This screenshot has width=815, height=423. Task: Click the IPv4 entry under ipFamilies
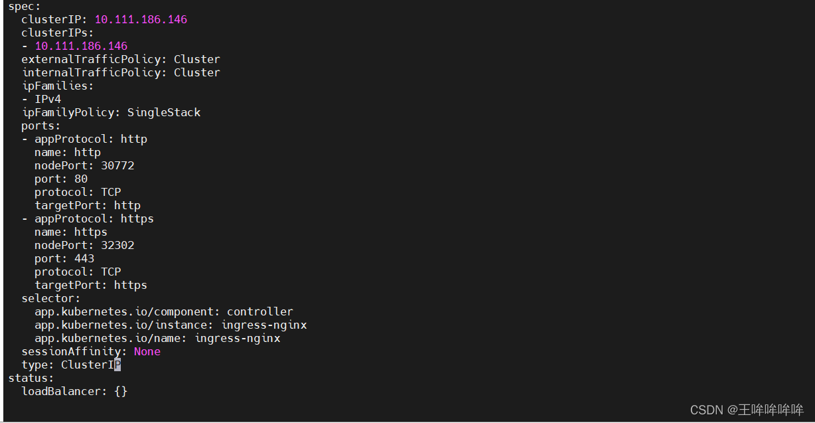pos(48,99)
